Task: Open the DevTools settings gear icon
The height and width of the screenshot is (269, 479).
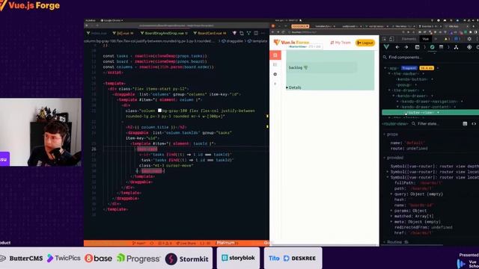Action: tap(469, 39)
